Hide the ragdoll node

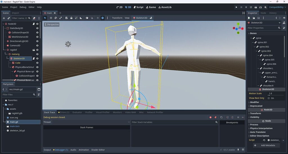(x=37, y=50)
